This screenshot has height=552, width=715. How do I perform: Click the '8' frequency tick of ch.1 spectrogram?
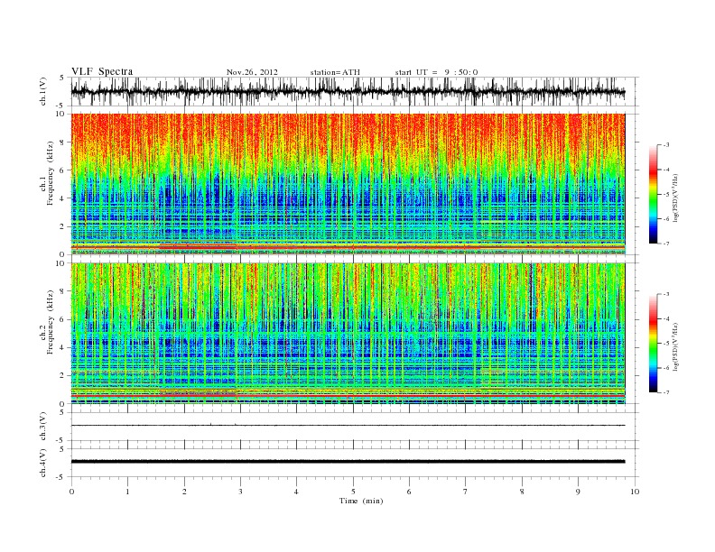[x=63, y=143]
